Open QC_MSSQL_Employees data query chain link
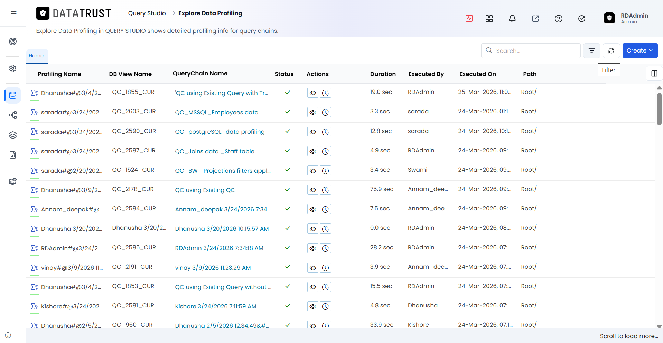 217,112
